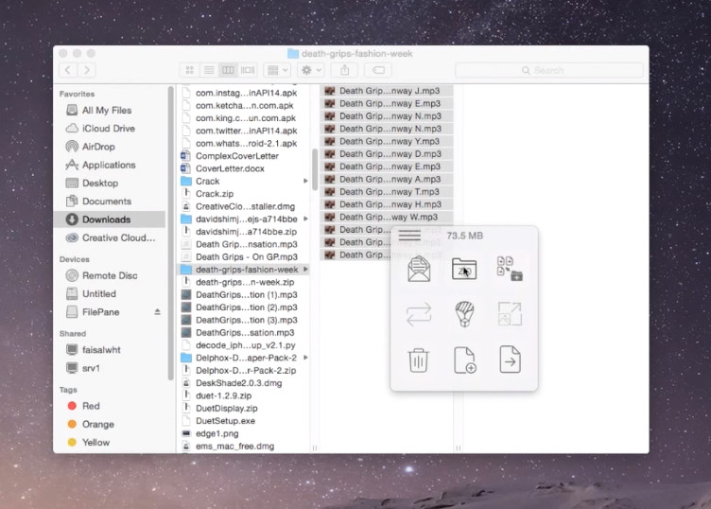Open the gear action menu
Screen dimensions: 711x509
click(311, 70)
